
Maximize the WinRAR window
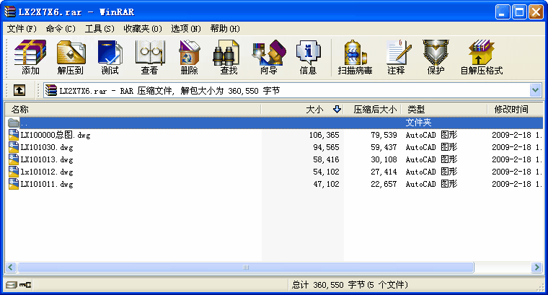coord(519,12)
